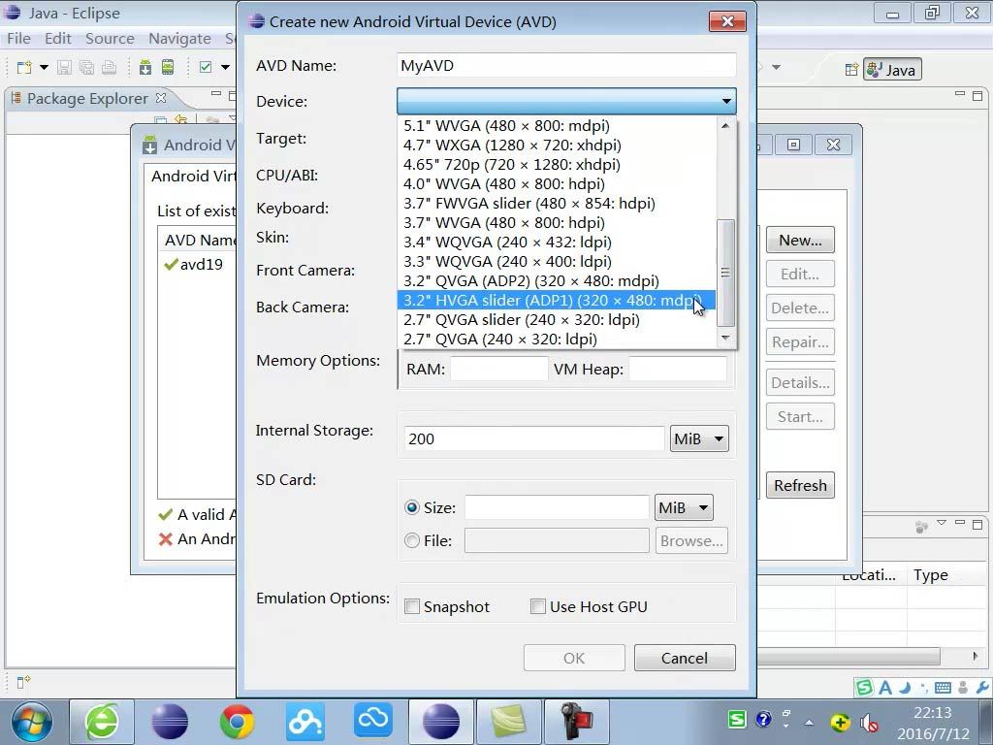The height and width of the screenshot is (745, 993).
Task: Choose 4.7" WXGA (1280 × 720) device
Action: [556, 146]
